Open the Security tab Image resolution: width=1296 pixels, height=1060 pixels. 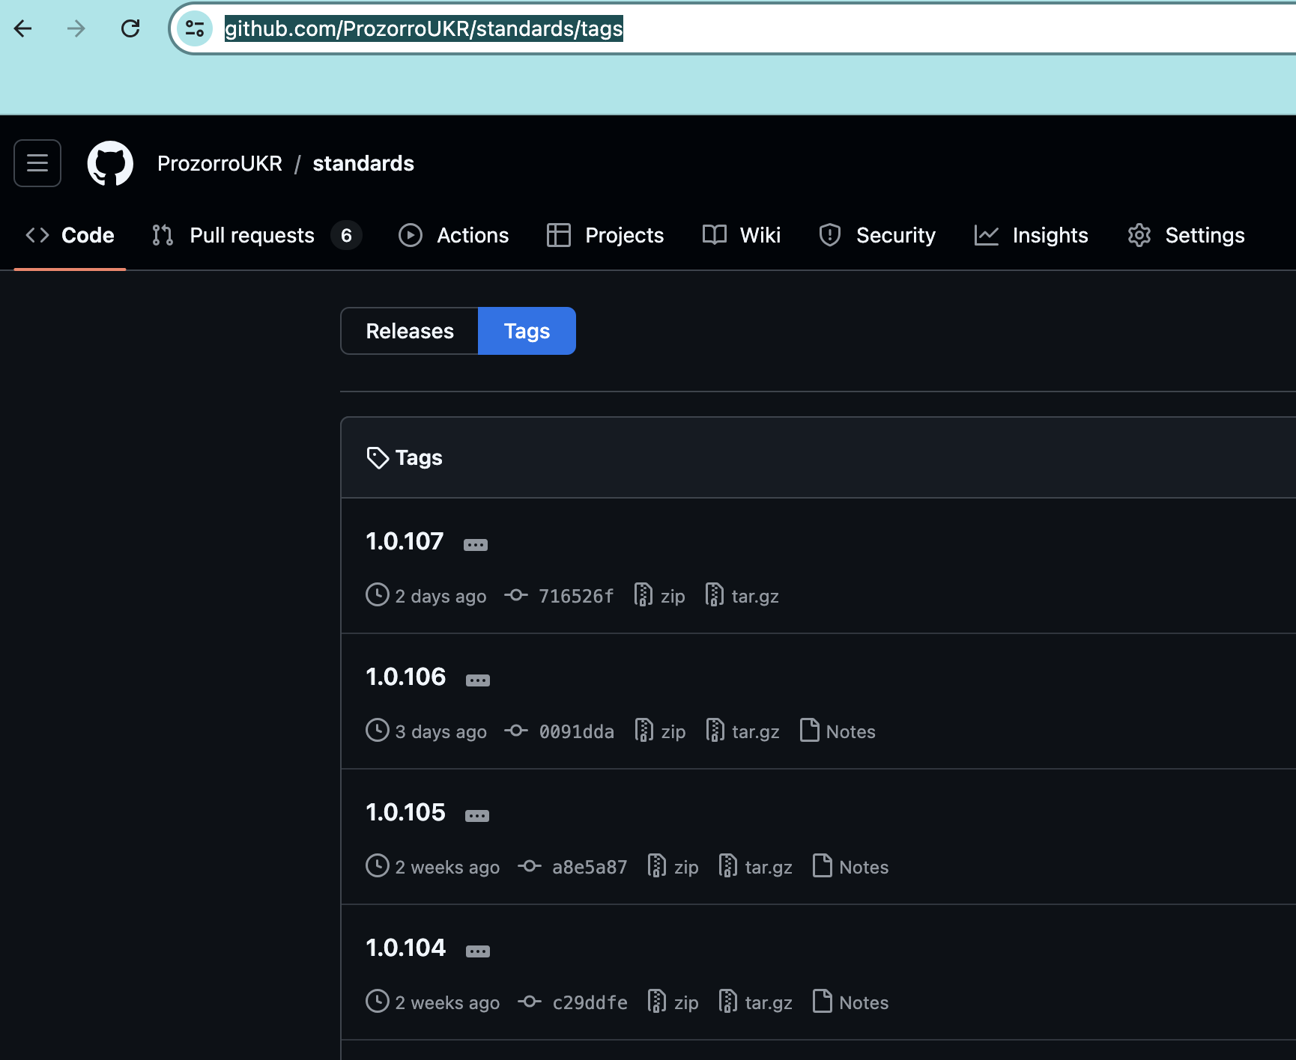point(877,235)
